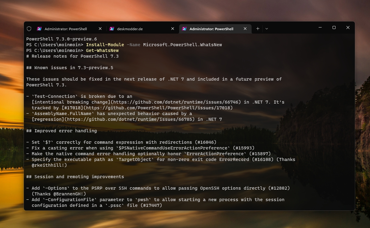Minimize the Windows Terminal window
Screen dimensions: 370x228
click(320, 27)
